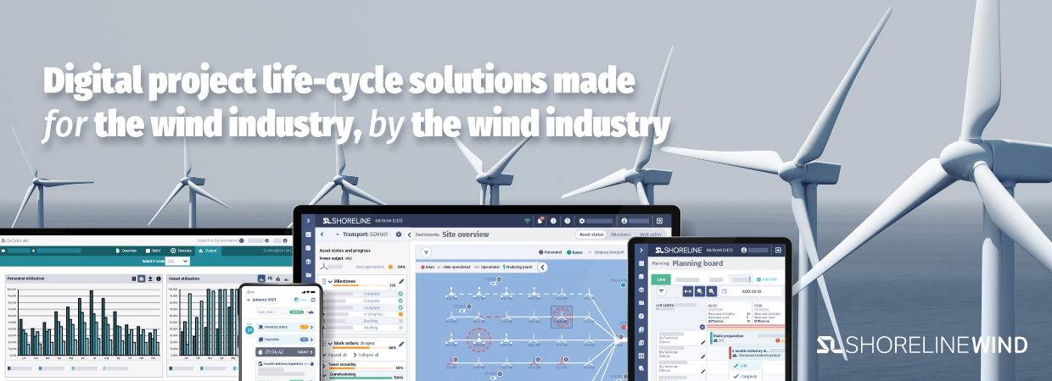The height and width of the screenshot is (381, 1052).
Task: Select the boxed highlighted turbine on map
Action: click(x=562, y=317)
